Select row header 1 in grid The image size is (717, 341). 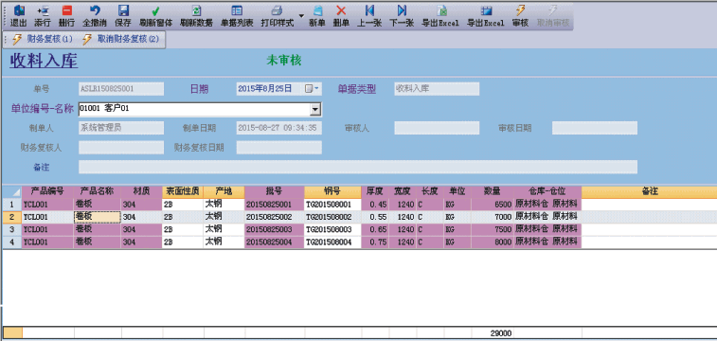pos(12,204)
